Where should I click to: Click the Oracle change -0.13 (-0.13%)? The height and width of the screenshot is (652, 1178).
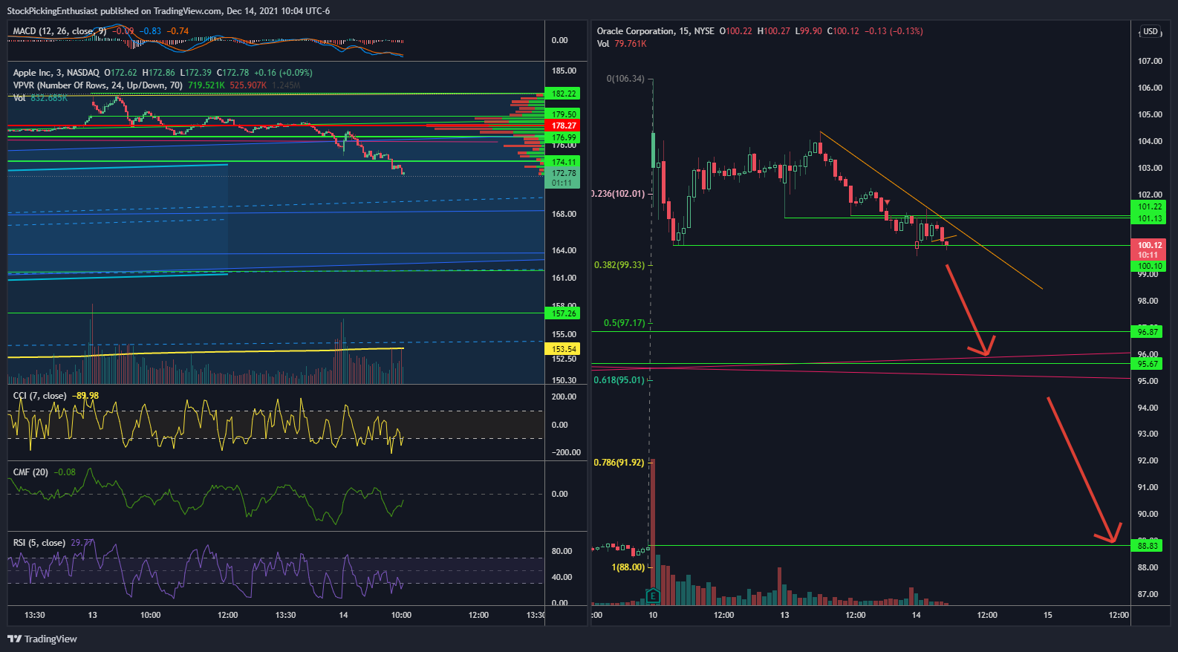[x=894, y=31]
